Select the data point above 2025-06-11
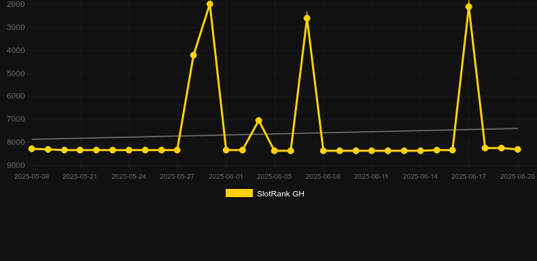Screen dimensions: 537x261 372,151
